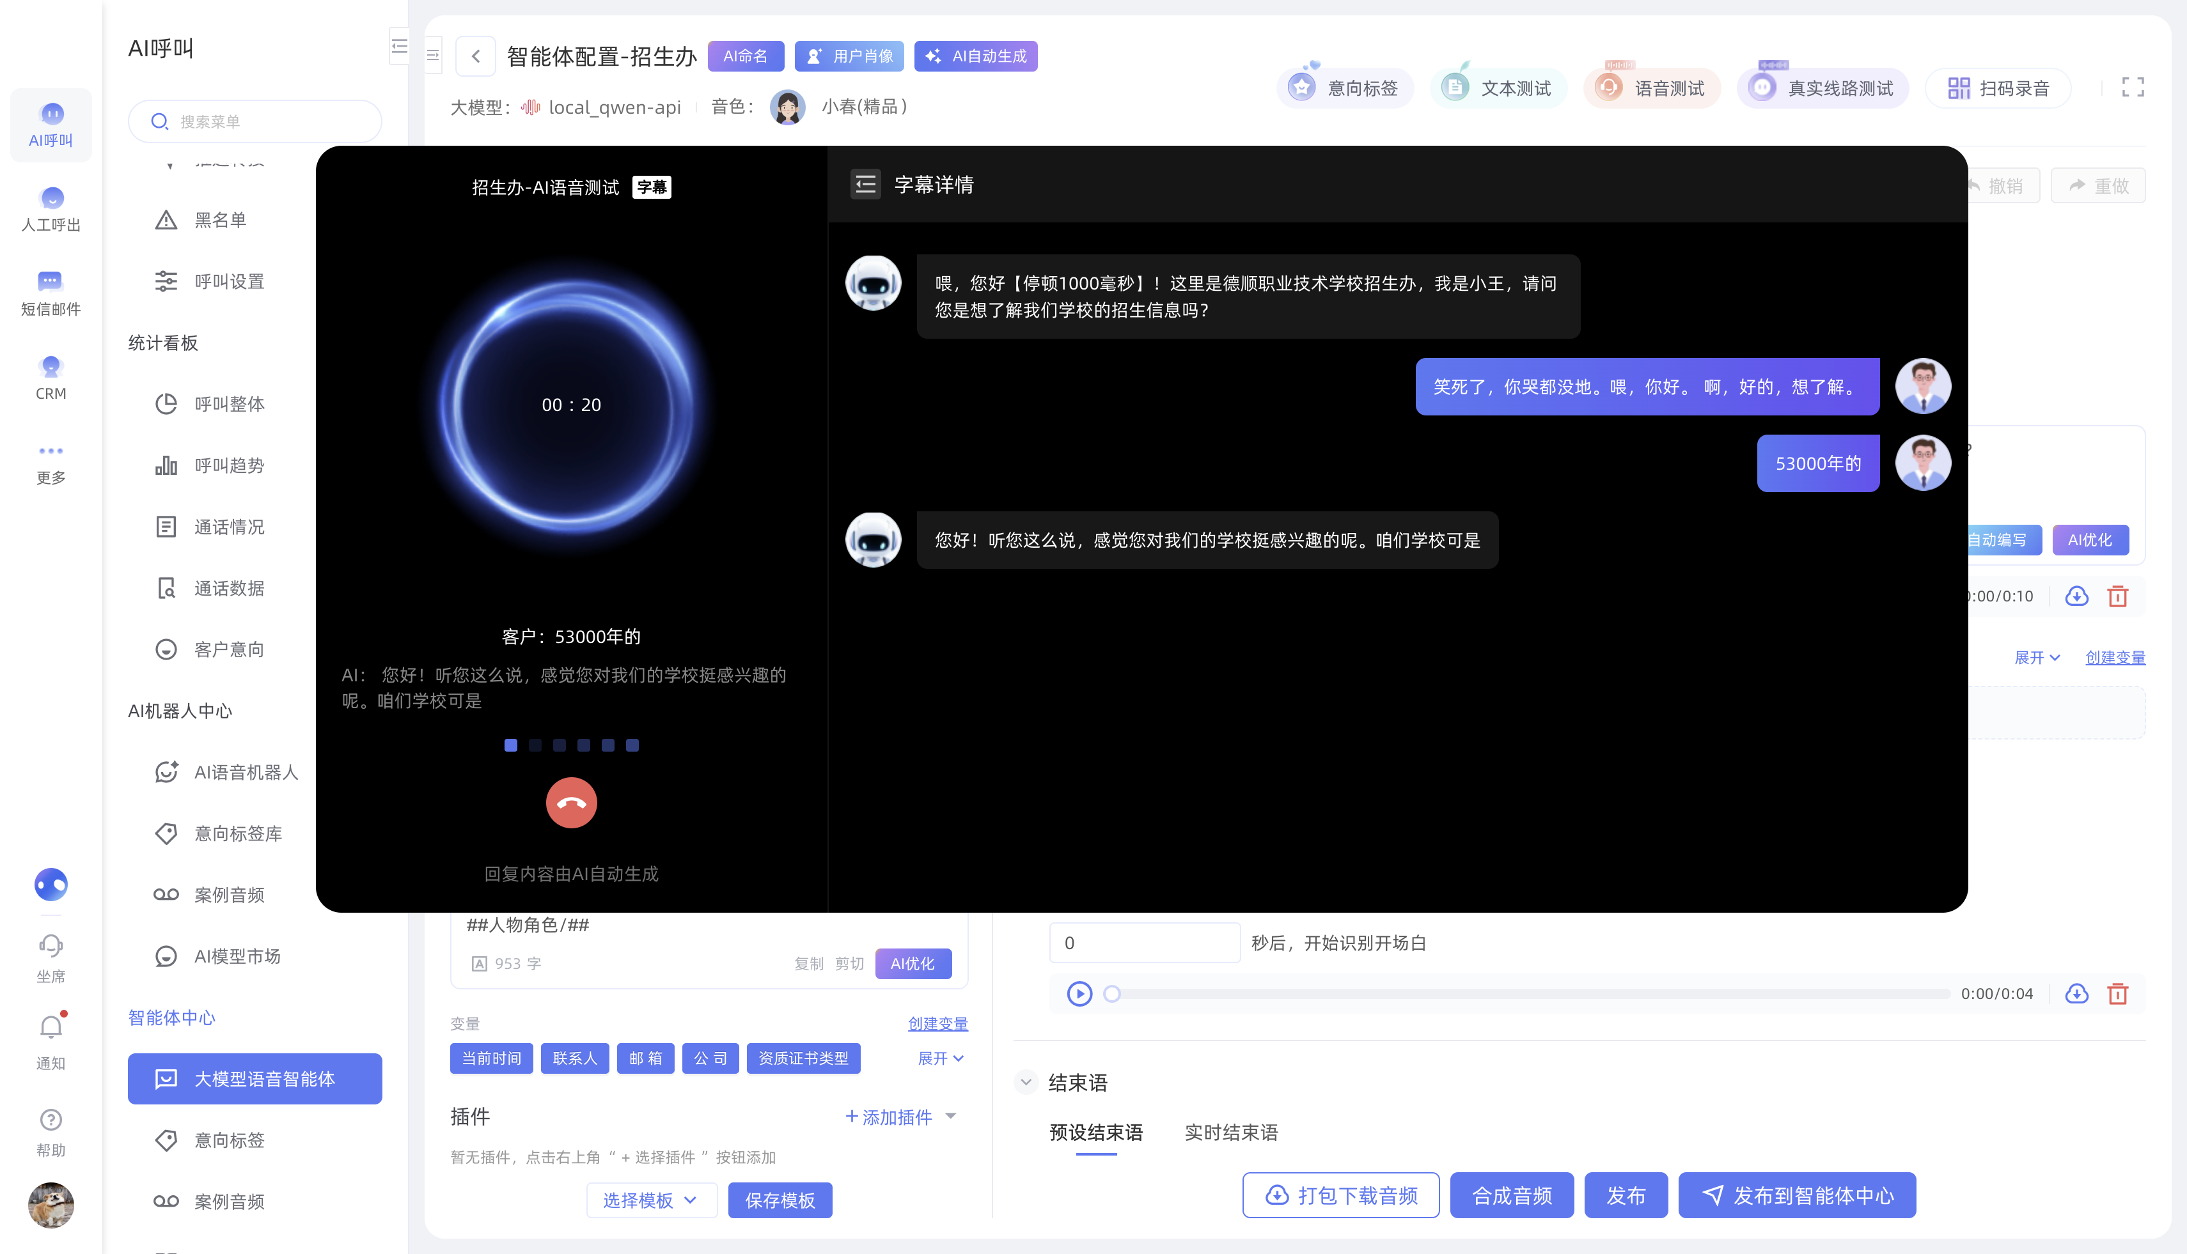Image resolution: width=2187 pixels, height=1254 pixels.
Task: Select 大模型语音智能体 menu item
Action: coord(255,1078)
